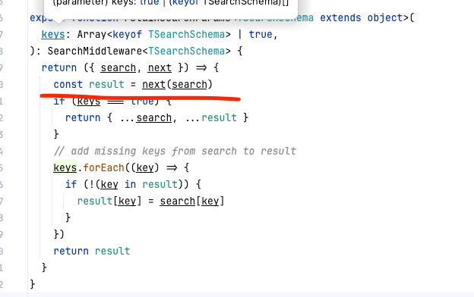Screen dimensions: 474x297
Task: Click the comment about missing keys
Action: point(175,151)
